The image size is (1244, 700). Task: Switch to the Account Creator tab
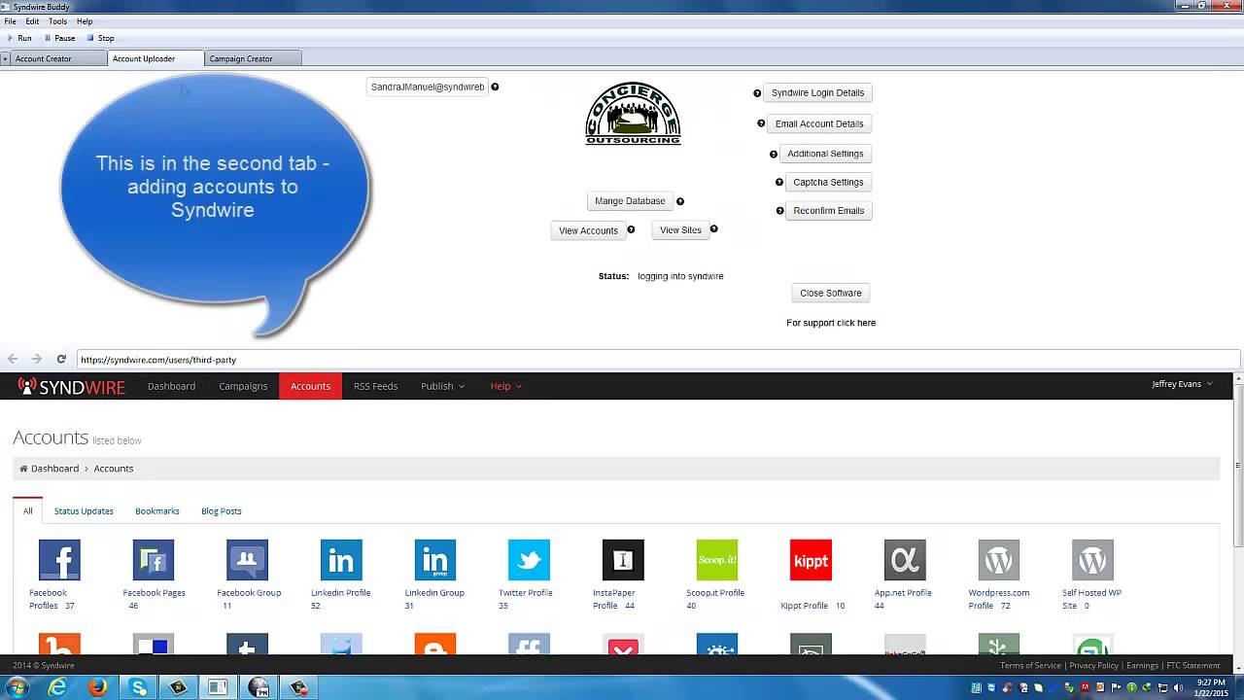coord(58,59)
